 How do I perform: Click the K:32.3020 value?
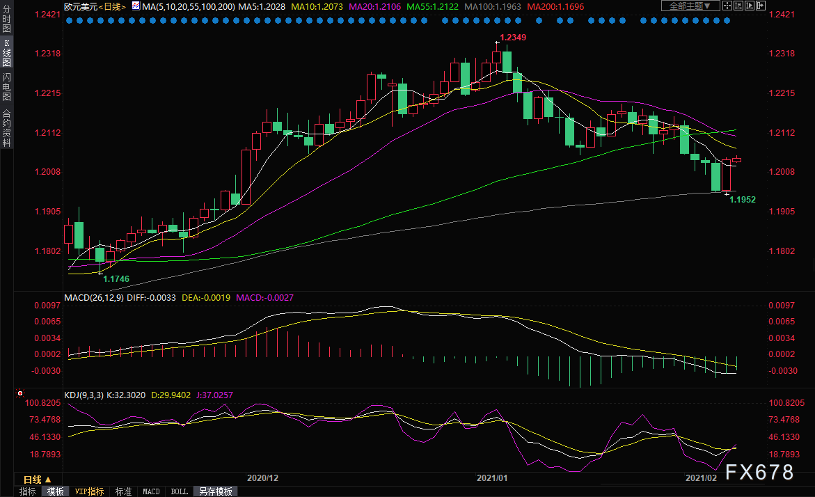pyautogui.click(x=126, y=395)
